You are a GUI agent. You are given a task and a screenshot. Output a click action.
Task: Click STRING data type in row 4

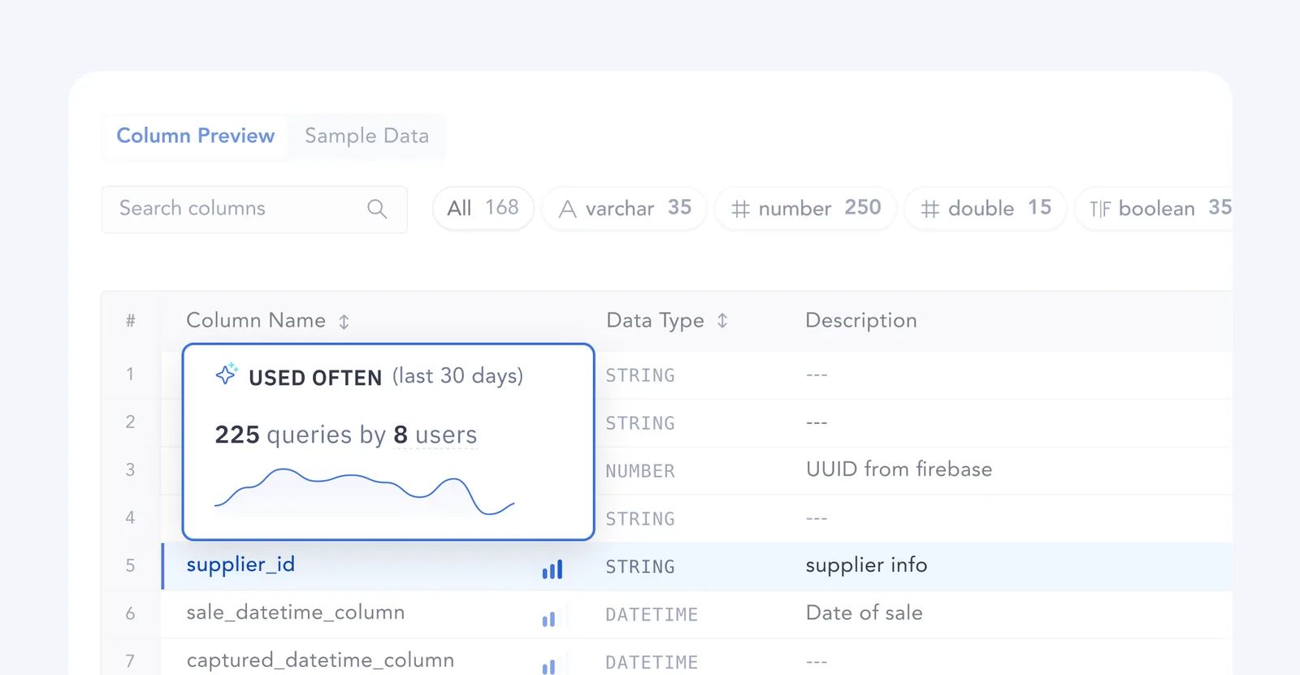[640, 519]
